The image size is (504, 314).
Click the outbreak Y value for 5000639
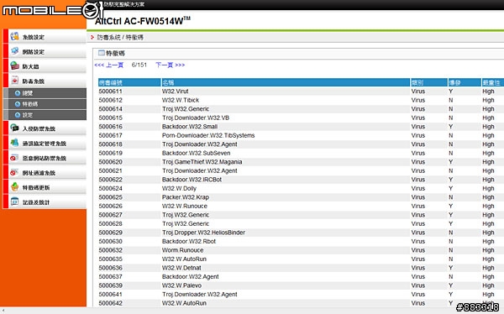450,285
